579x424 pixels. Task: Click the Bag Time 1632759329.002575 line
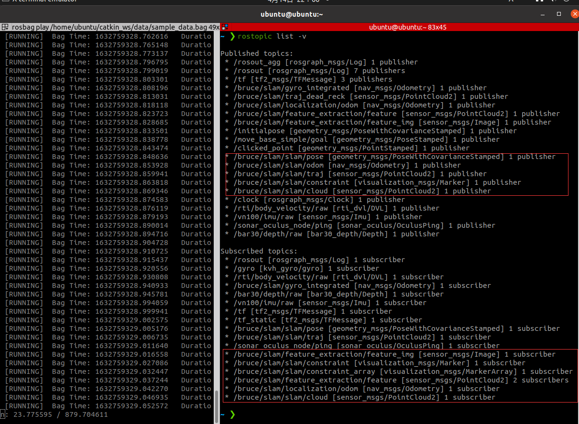108,320
